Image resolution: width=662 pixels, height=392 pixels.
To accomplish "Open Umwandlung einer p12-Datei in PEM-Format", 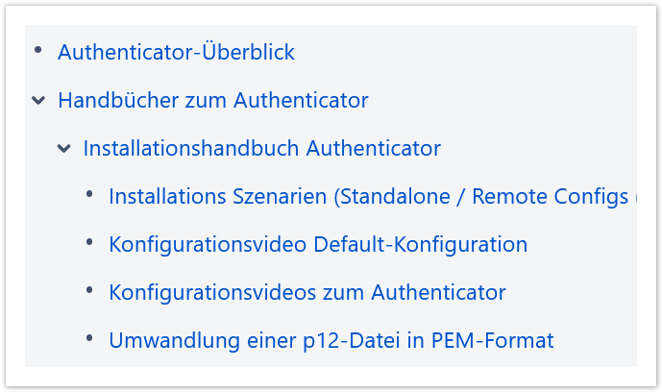I will (331, 340).
